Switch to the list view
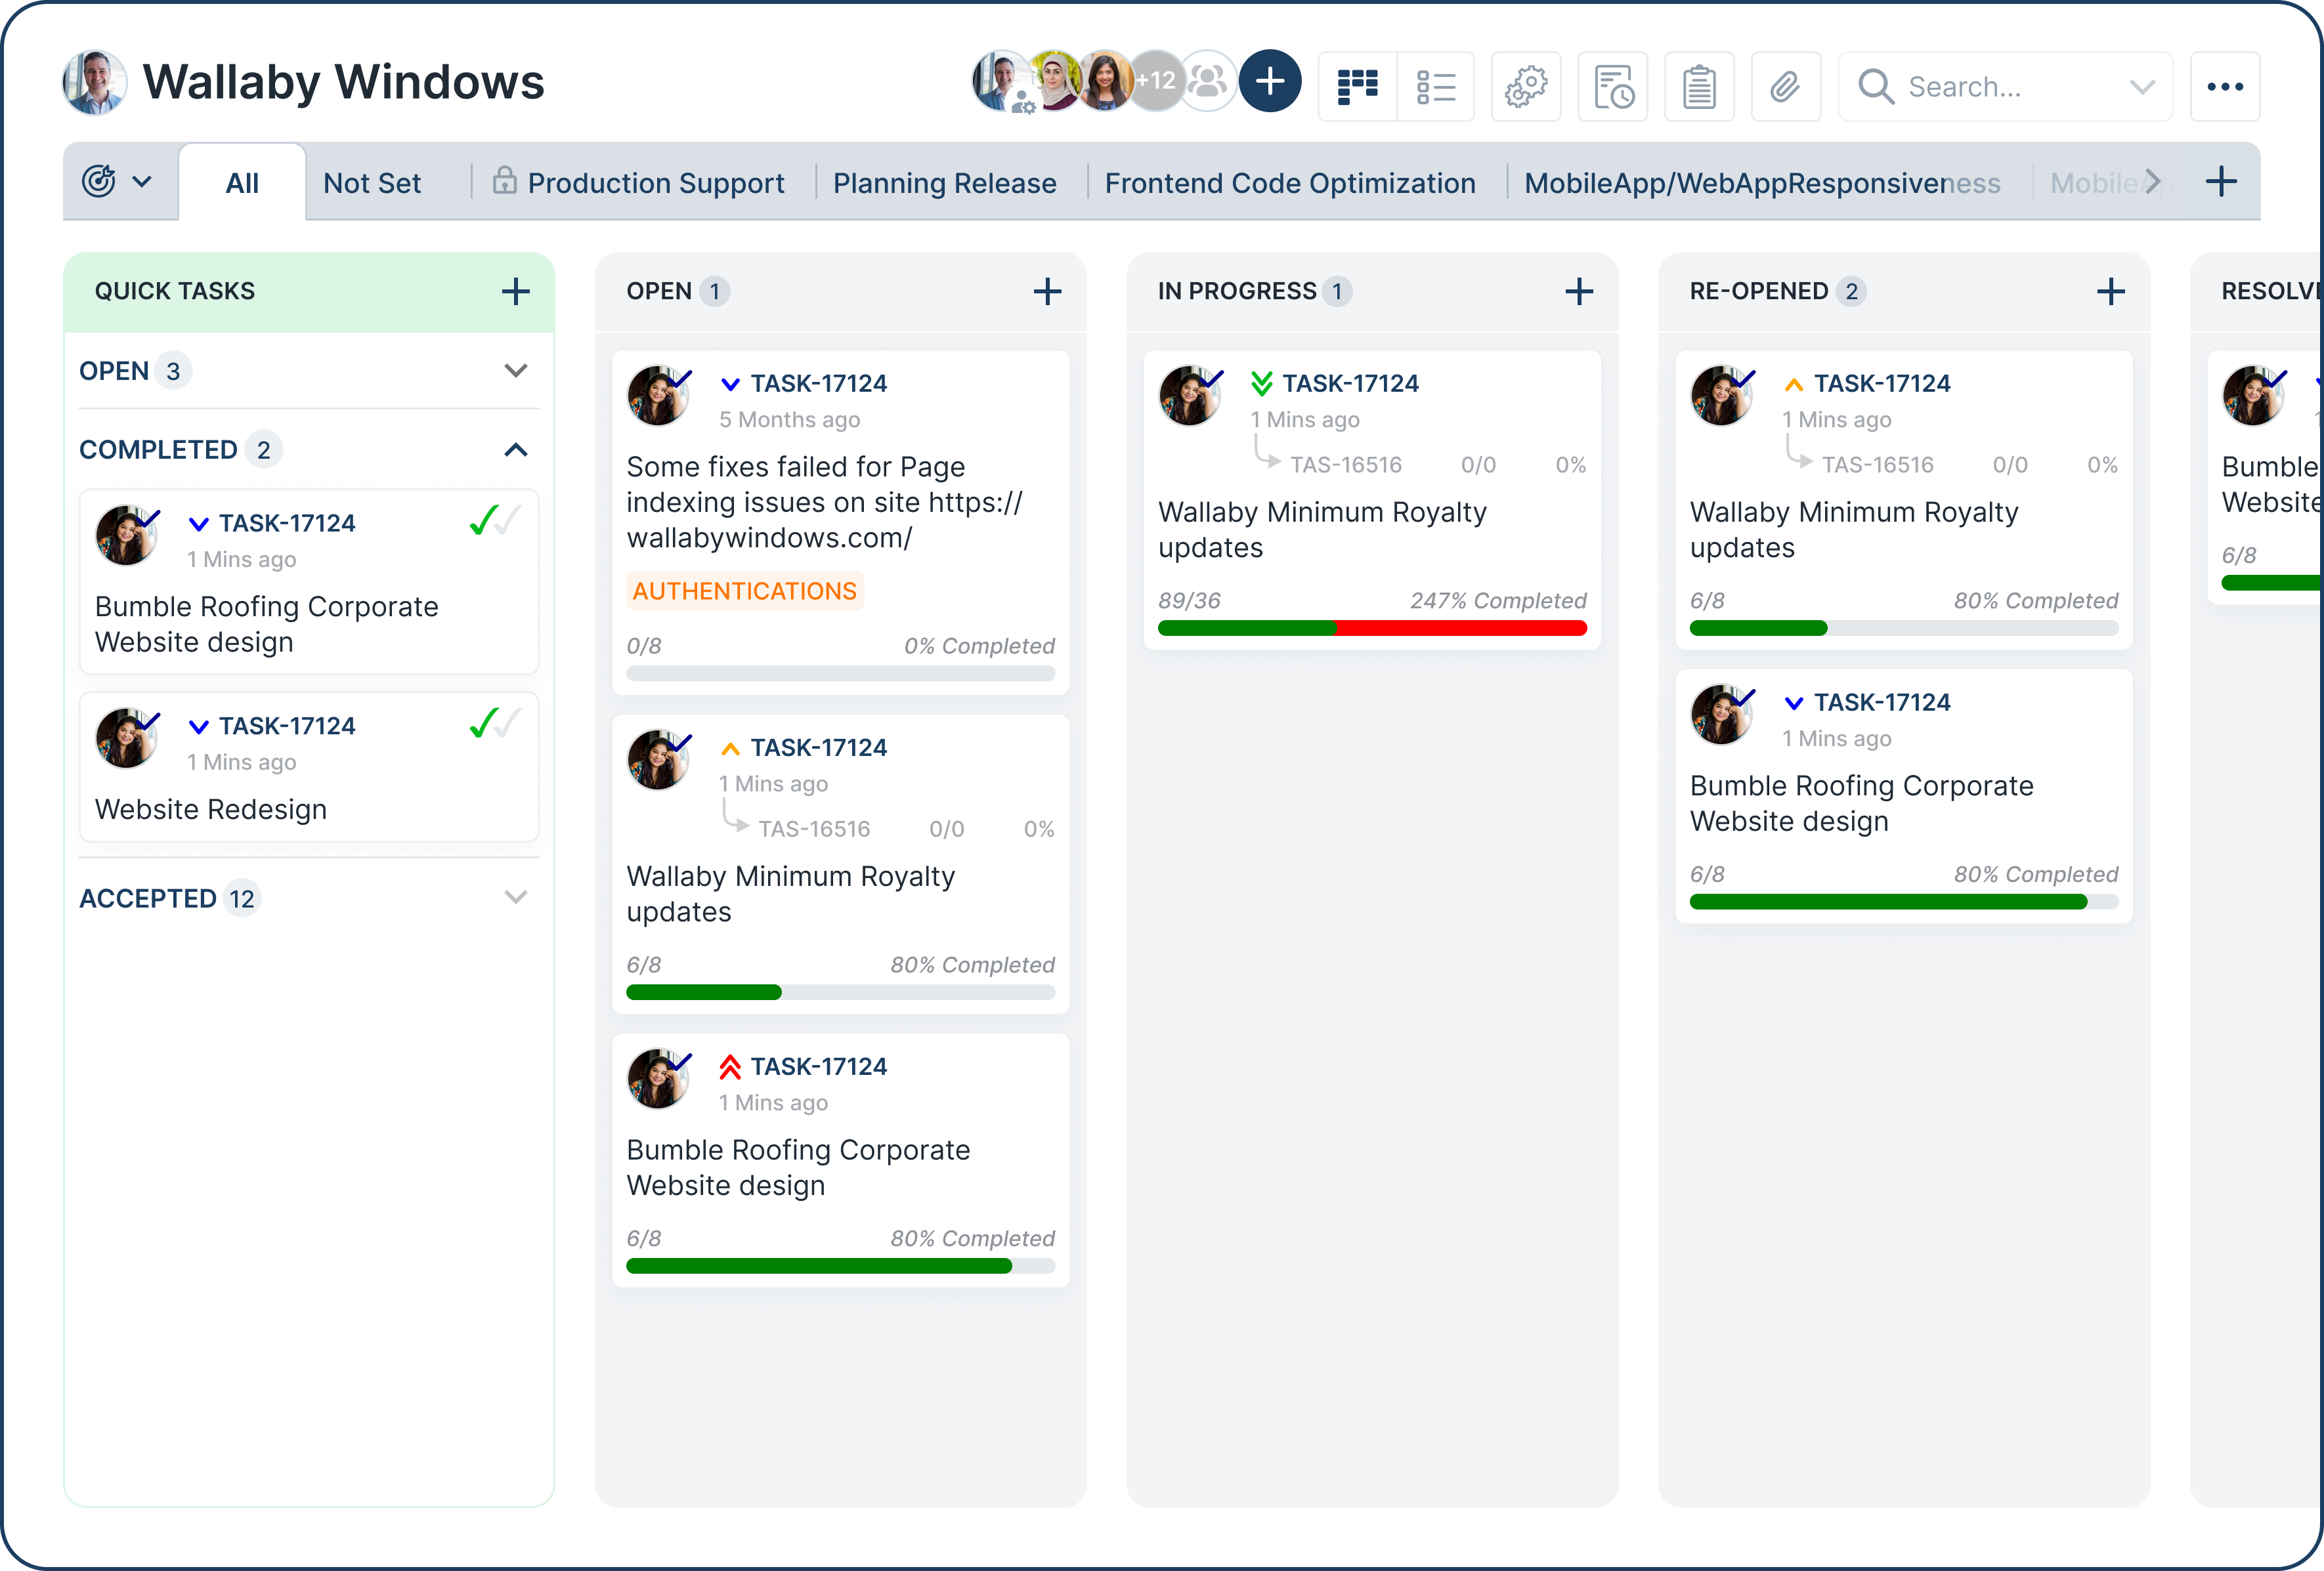 pyautogui.click(x=1437, y=86)
